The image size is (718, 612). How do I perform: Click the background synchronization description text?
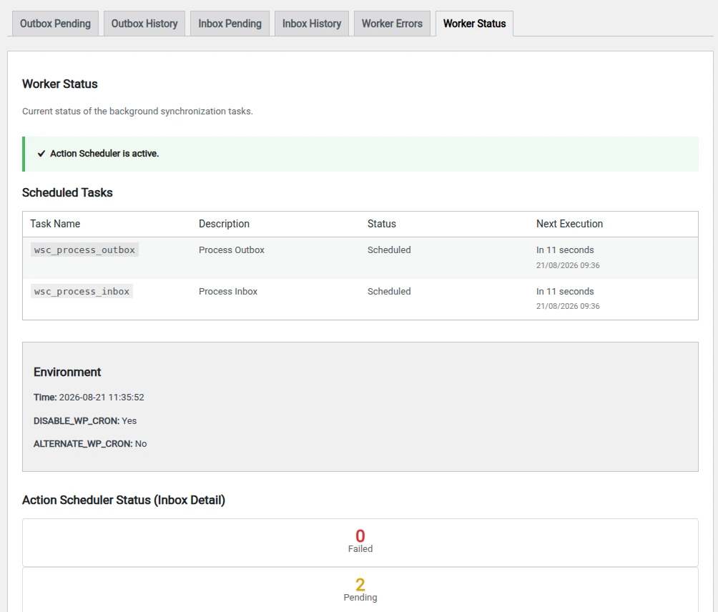pyautogui.click(x=137, y=112)
